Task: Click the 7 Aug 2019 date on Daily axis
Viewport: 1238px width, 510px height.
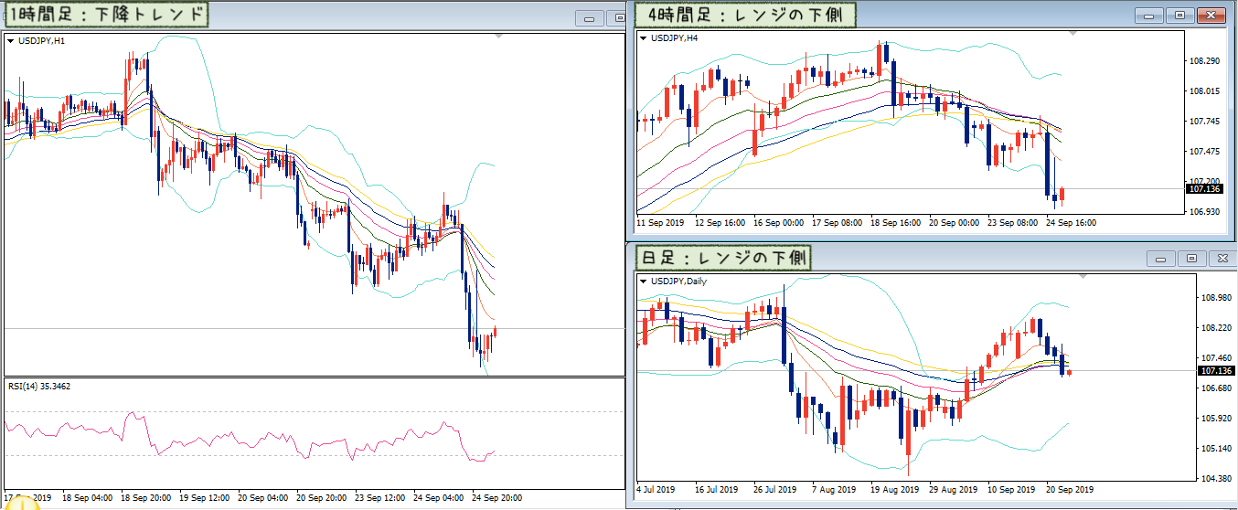Action: [x=834, y=490]
